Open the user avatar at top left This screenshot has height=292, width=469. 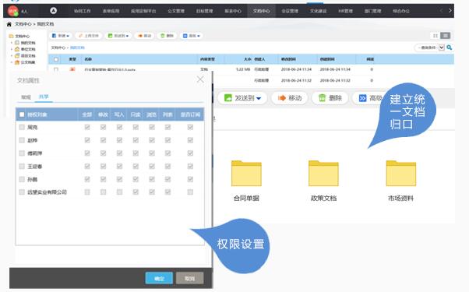coord(13,11)
